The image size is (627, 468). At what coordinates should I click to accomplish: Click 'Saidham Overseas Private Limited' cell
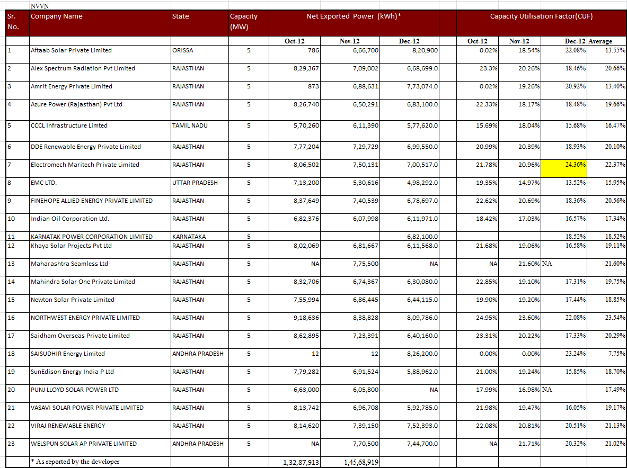click(x=100, y=339)
